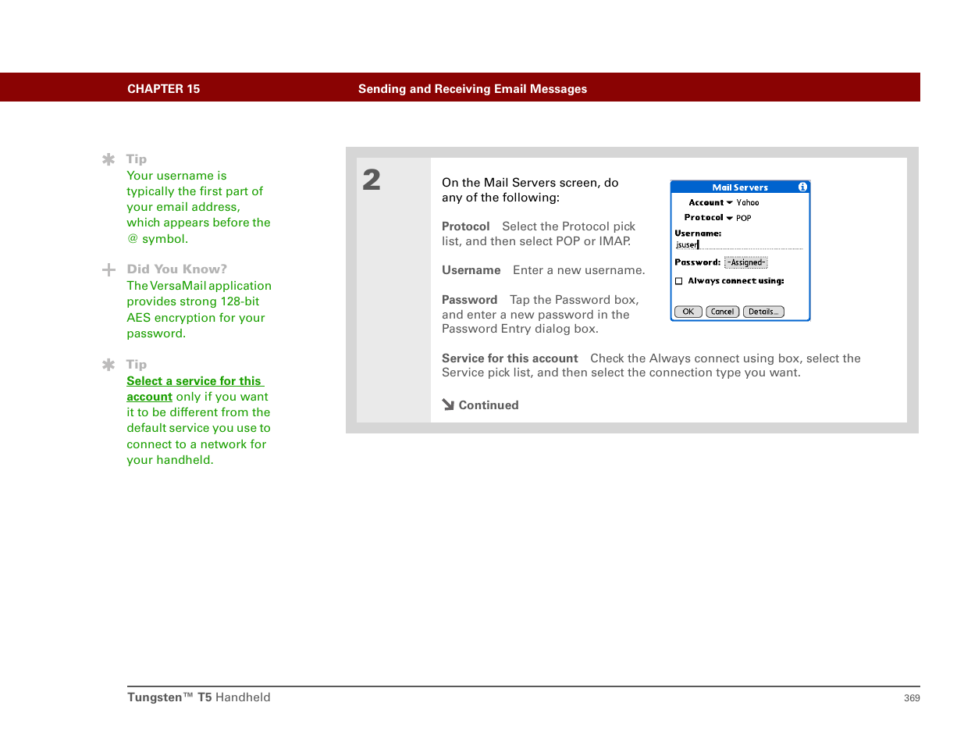This screenshot has width=964, height=745.
Task: Click the Cancel button in Mail Servers
Action: 722,312
